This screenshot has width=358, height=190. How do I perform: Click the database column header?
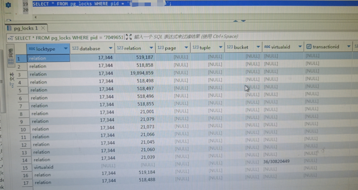92,48
